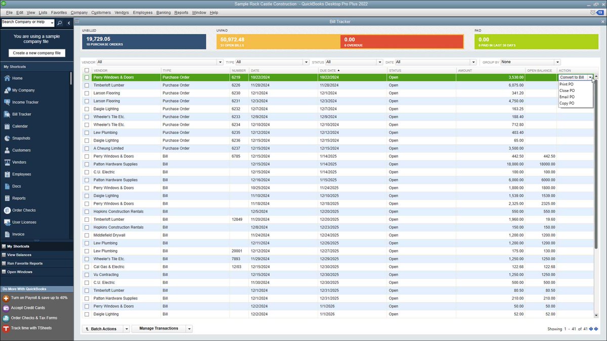Click the Batch Actions button
Screen dimensions: 607x341
pos(103,329)
